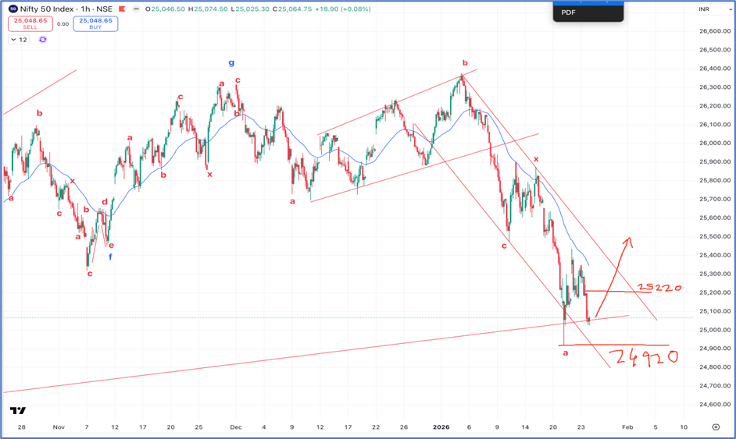The image size is (736, 439).
Task: Click the low value L25,025.30
Action: click(250, 9)
